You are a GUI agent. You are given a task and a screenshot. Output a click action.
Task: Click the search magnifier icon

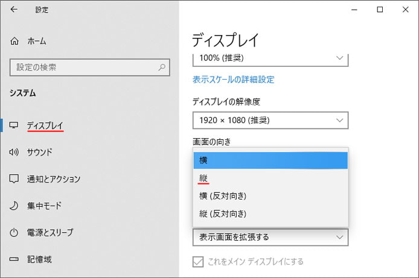pyautogui.click(x=162, y=67)
